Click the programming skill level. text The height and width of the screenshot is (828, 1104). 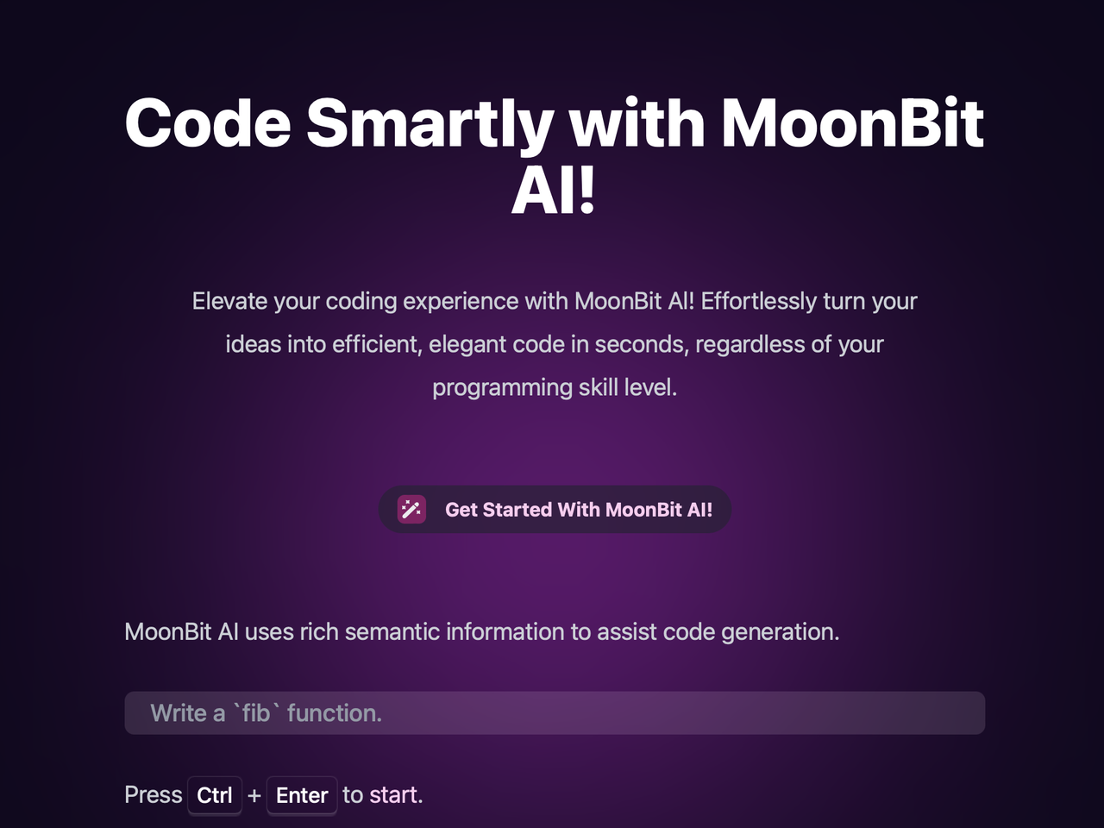[555, 387]
